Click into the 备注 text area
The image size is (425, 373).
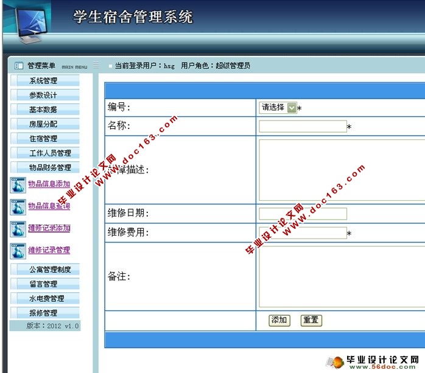pos(342,277)
